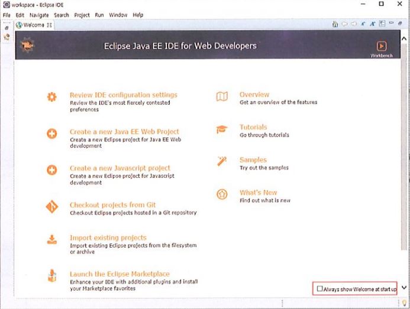Open Launch the Eclipse Marketplace link
Viewport: 410px width, 309px height.
point(120,274)
